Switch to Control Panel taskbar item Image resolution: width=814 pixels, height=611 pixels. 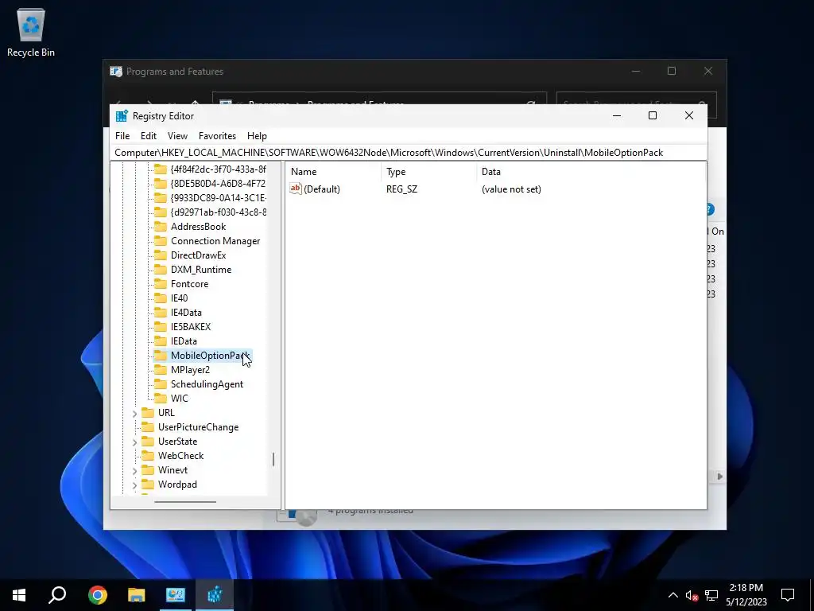pyautogui.click(x=176, y=595)
